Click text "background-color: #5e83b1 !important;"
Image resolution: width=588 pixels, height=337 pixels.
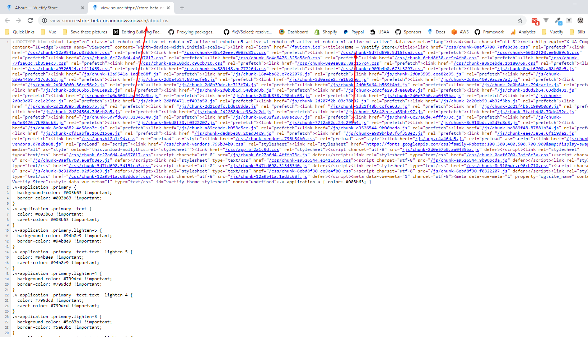coord(65,322)
